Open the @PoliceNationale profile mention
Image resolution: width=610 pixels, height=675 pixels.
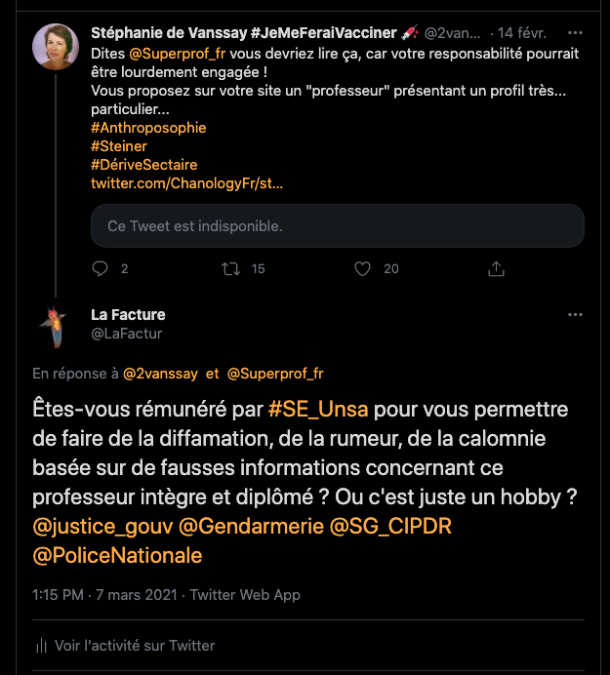point(117,556)
